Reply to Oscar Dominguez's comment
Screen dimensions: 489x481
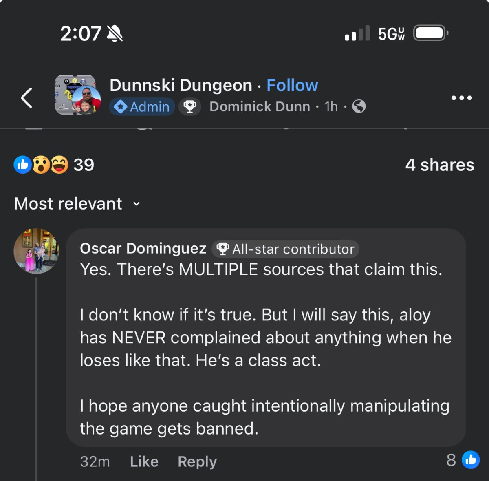(197, 461)
